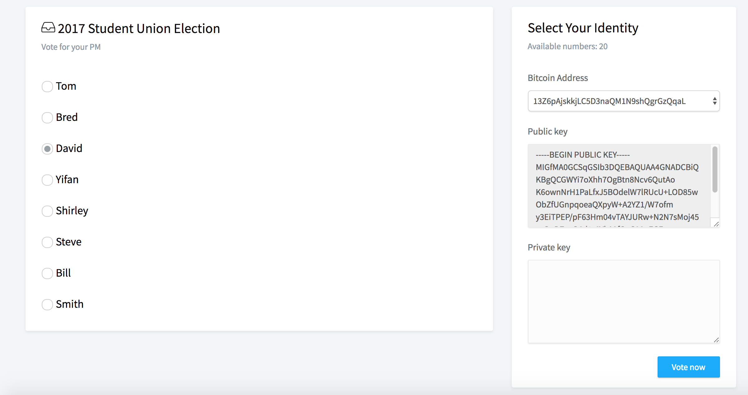
Task: Click the Public key box scrollbar
Action: 715,170
